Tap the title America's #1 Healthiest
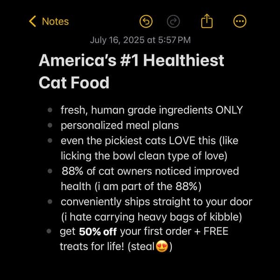The width and height of the screenshot is (280, 280). 131,61
